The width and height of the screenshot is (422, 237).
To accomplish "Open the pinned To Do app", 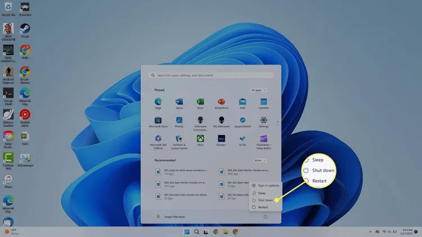I will (243, 140).
